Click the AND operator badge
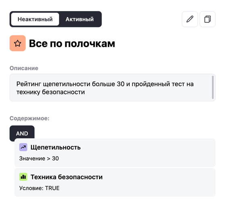This screenshot has width=226, height=212. 22,133
